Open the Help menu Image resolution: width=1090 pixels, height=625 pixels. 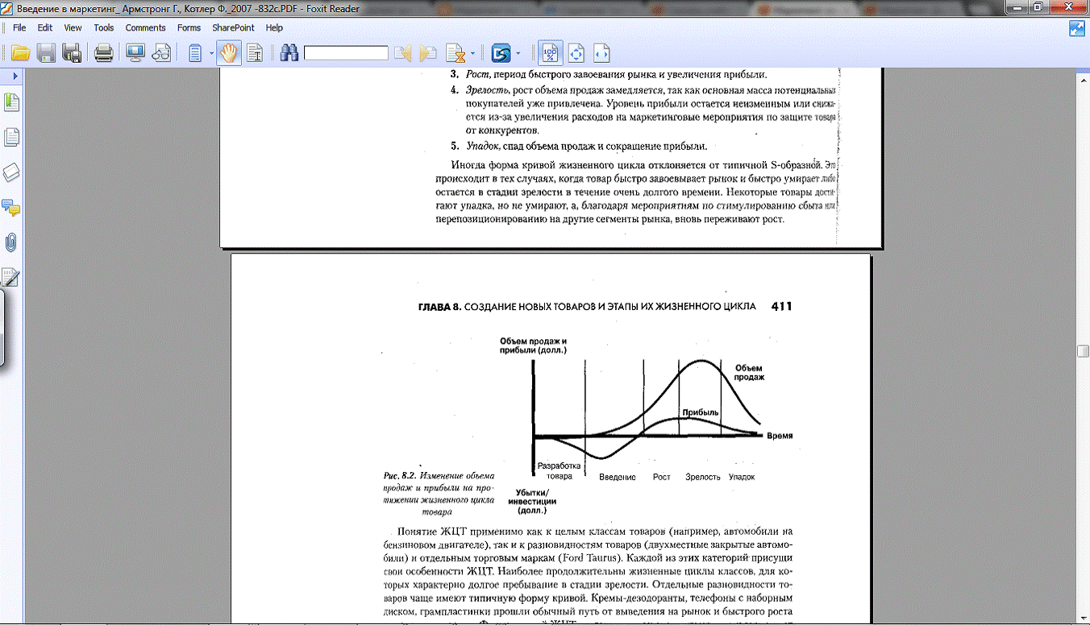(274, 27)
